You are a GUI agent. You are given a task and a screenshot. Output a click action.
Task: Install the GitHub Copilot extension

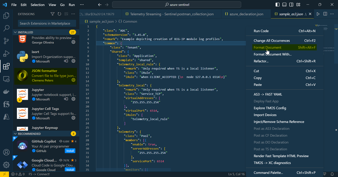tap(70, 151)
